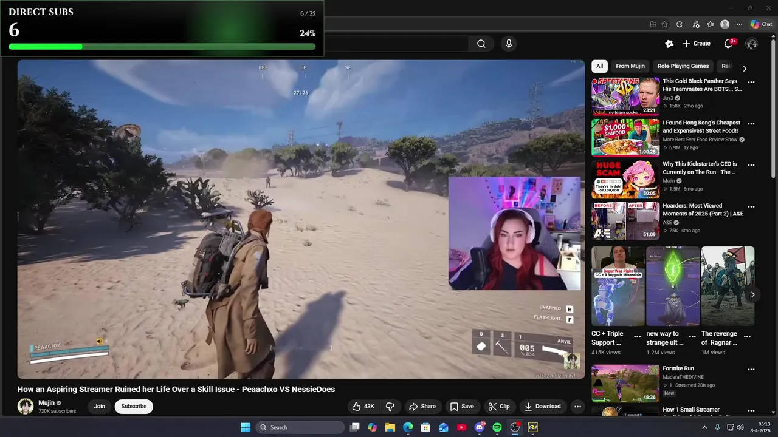Select the From Mujin filter chip
The image size is (778, 437).
(x=630, y=66)
